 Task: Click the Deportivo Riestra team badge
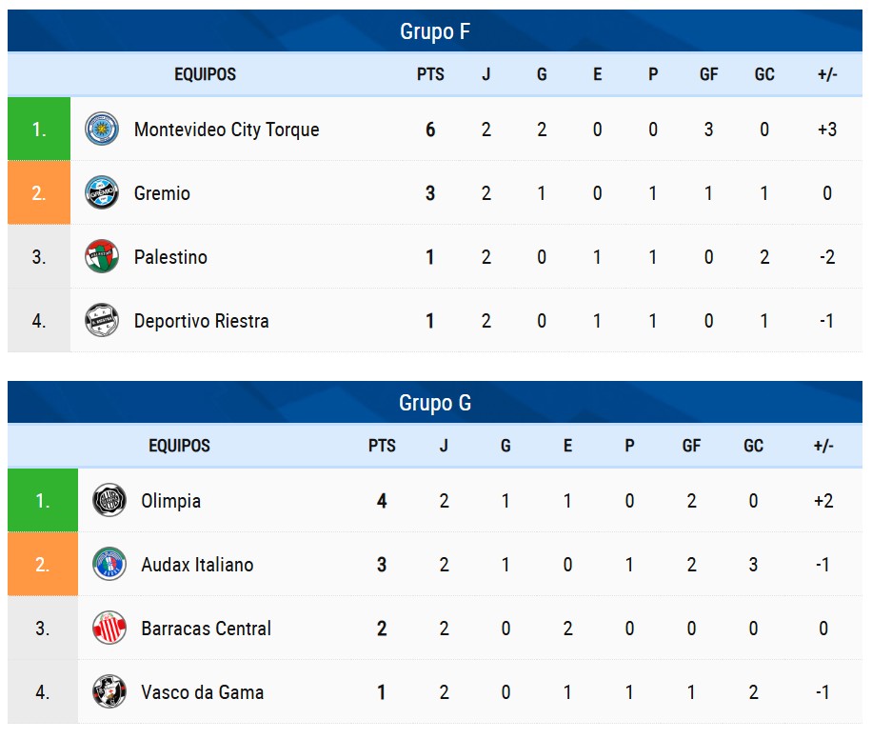102,321
